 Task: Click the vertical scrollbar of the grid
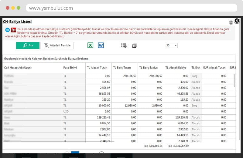(234, 80)
